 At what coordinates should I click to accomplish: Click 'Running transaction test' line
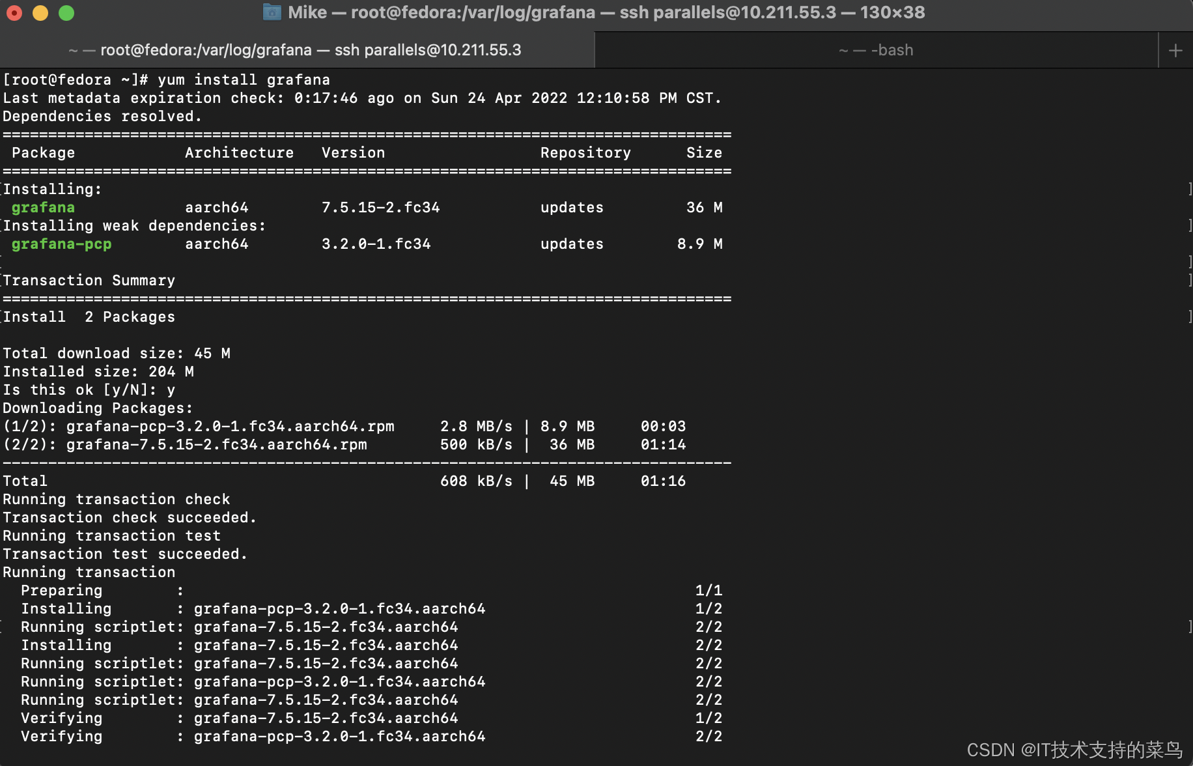(x=111, y=535)
